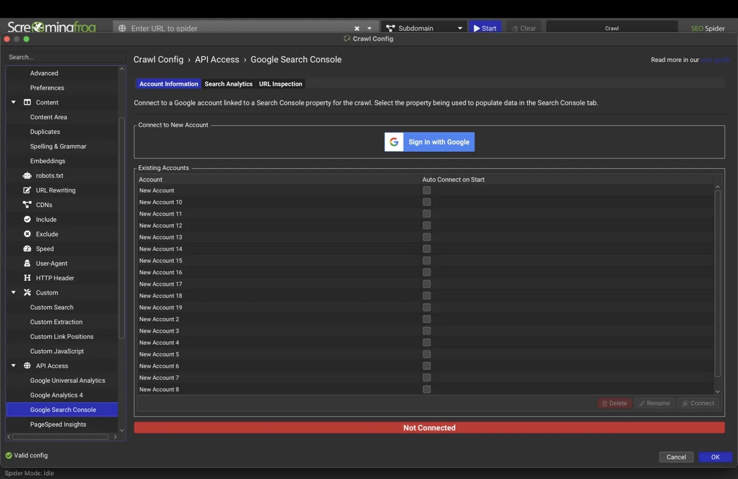Click the CDNs network icon
The height and width of the screenshot is (479, 738).
click(27, 205)
